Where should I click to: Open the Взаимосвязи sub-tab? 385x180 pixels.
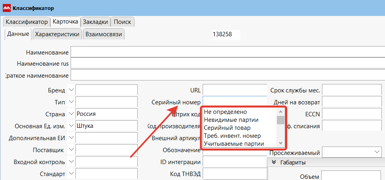tap(103, 34)
